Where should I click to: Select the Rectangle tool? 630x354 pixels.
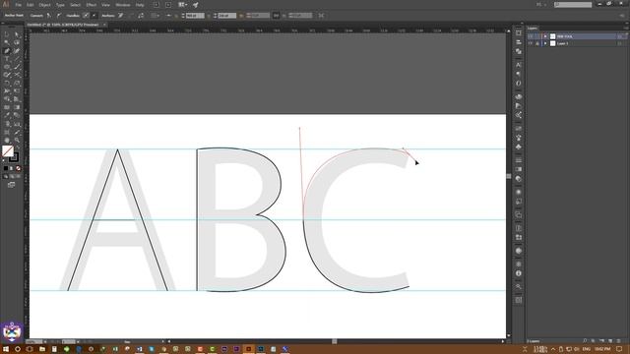tap(7, 67)
